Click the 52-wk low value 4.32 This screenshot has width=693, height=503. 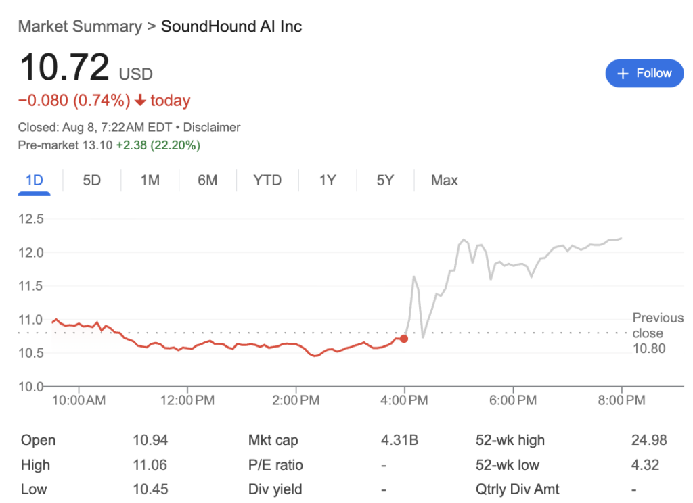click(x=645, y=464)
